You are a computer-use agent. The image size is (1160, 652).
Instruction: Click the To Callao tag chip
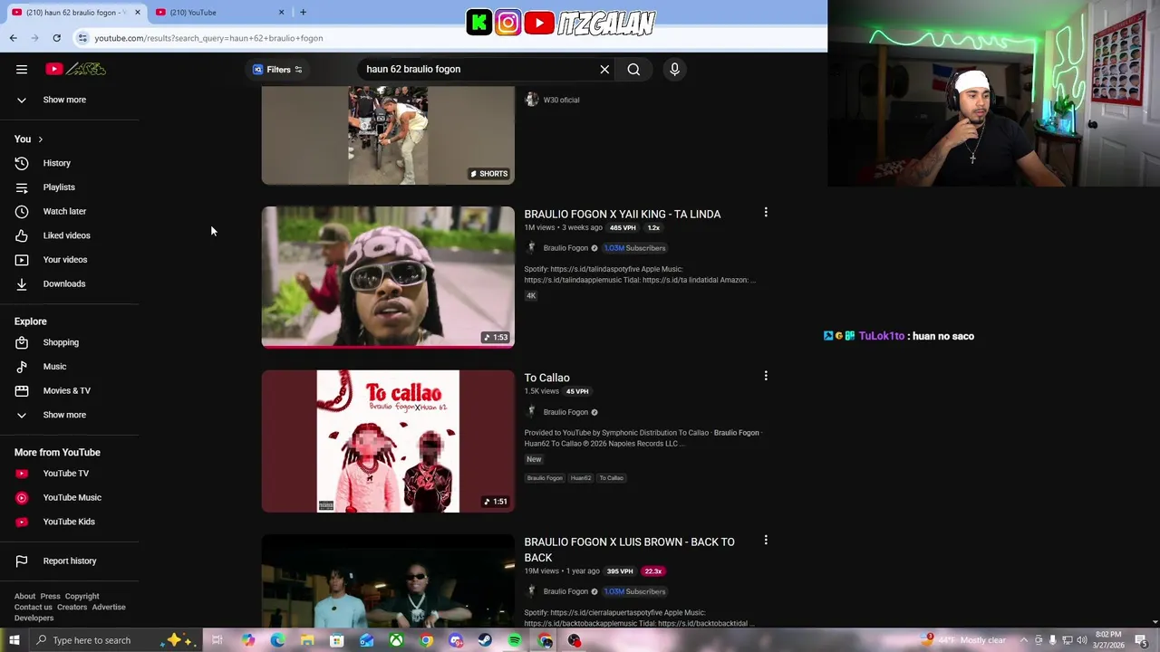click(611, 478)
